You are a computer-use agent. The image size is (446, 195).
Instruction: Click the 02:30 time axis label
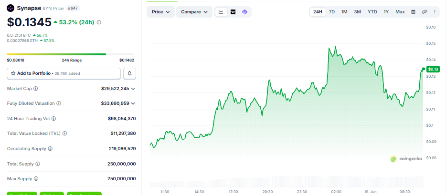coord(336,192)
